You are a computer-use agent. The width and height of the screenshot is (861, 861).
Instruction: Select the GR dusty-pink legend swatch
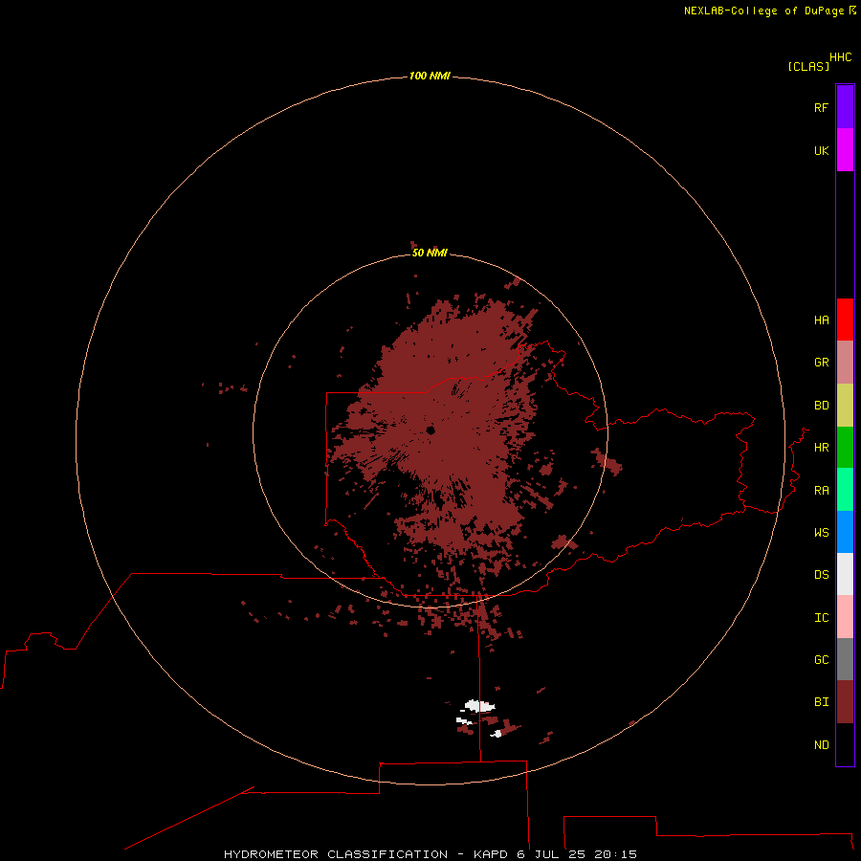coord(845,362)
